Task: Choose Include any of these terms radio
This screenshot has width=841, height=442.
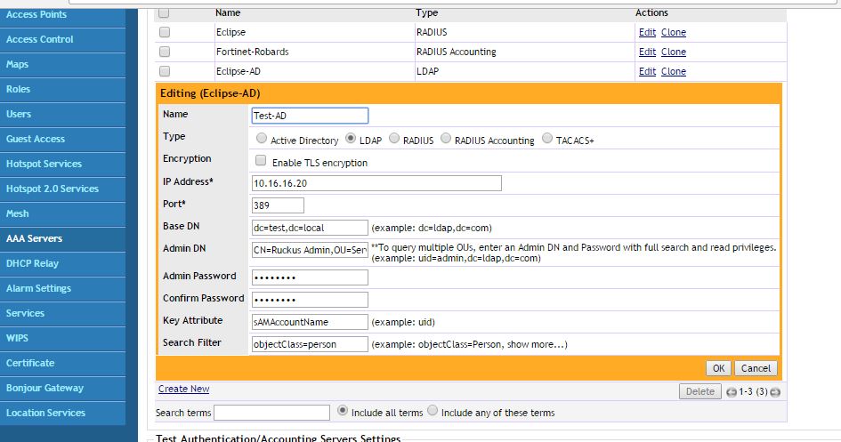Action: point(433,410)
